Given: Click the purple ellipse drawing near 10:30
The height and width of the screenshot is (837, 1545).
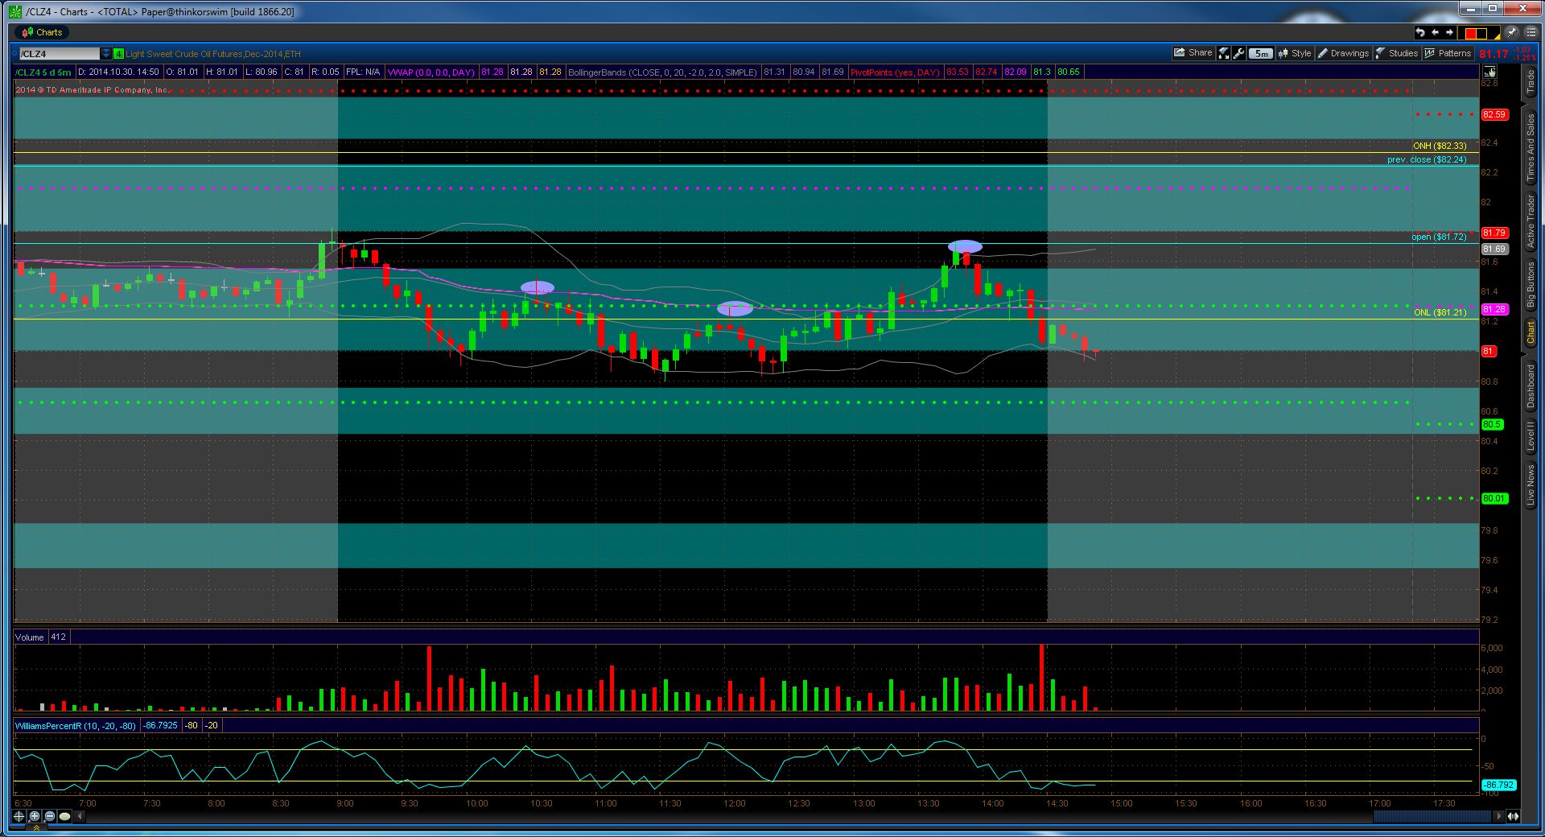Looking at the screenshot, I should tap(538, 287).
